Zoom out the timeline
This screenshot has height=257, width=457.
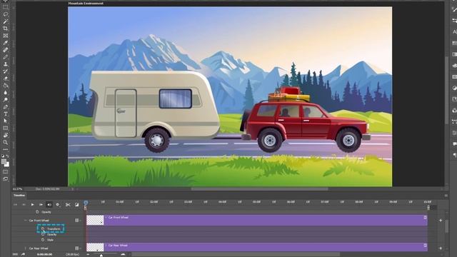click(x=88, y=254)
